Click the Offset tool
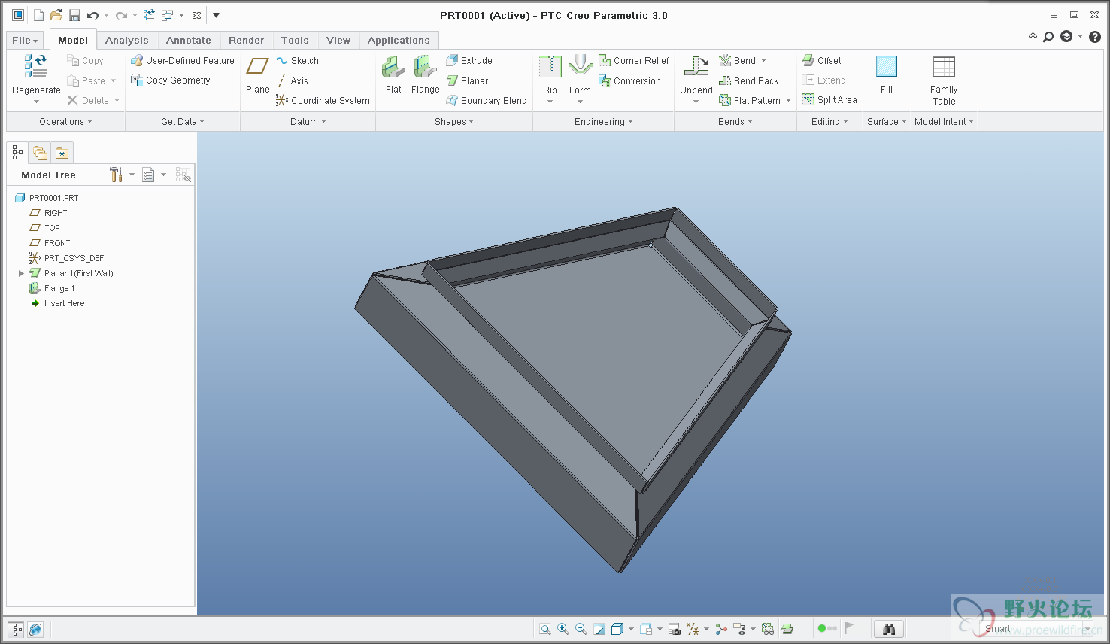The height and width of the screenshot is (644, 1110). point(822,60)
